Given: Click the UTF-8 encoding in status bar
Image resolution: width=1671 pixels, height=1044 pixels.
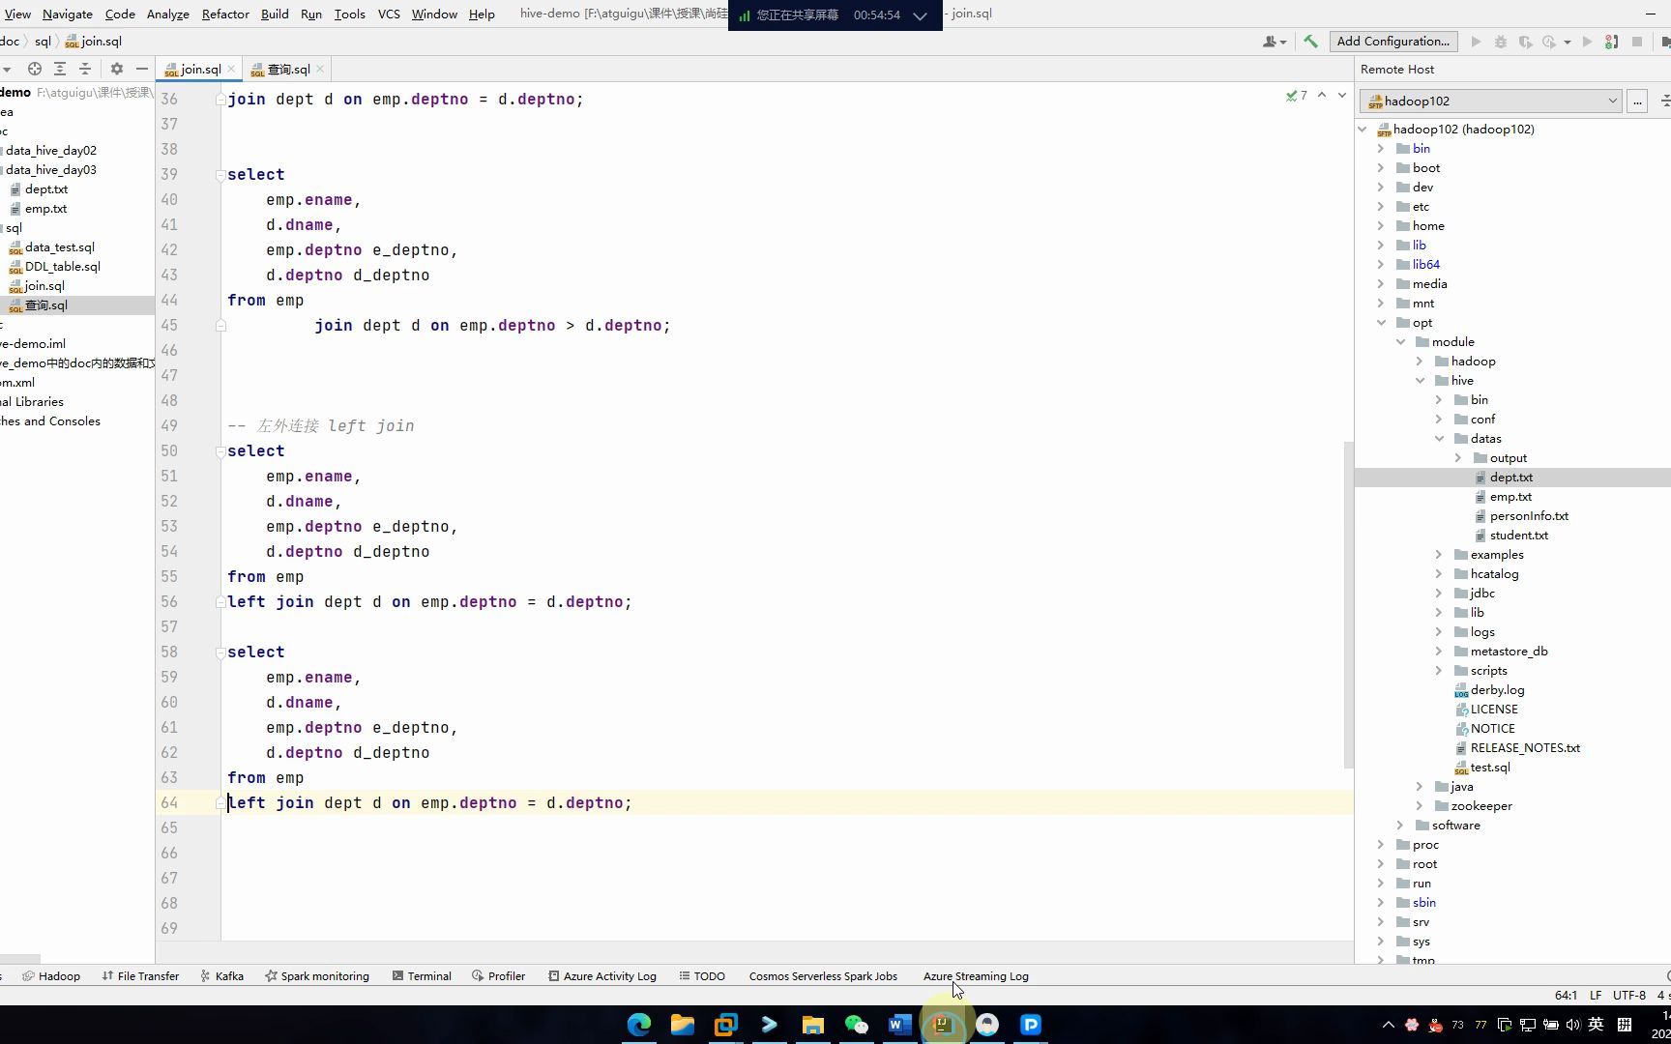Looking at the screenshot, I should click(x=1628, y=996).
